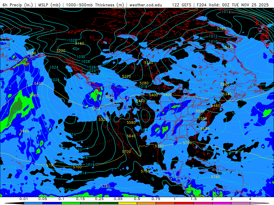Click the 'MSLP (mb)' title text
Viewport: 274px width, 205px height.
[49, 5]
